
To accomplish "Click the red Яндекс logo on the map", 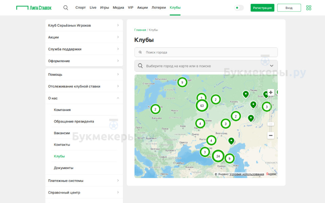I will tap(271, 174).
